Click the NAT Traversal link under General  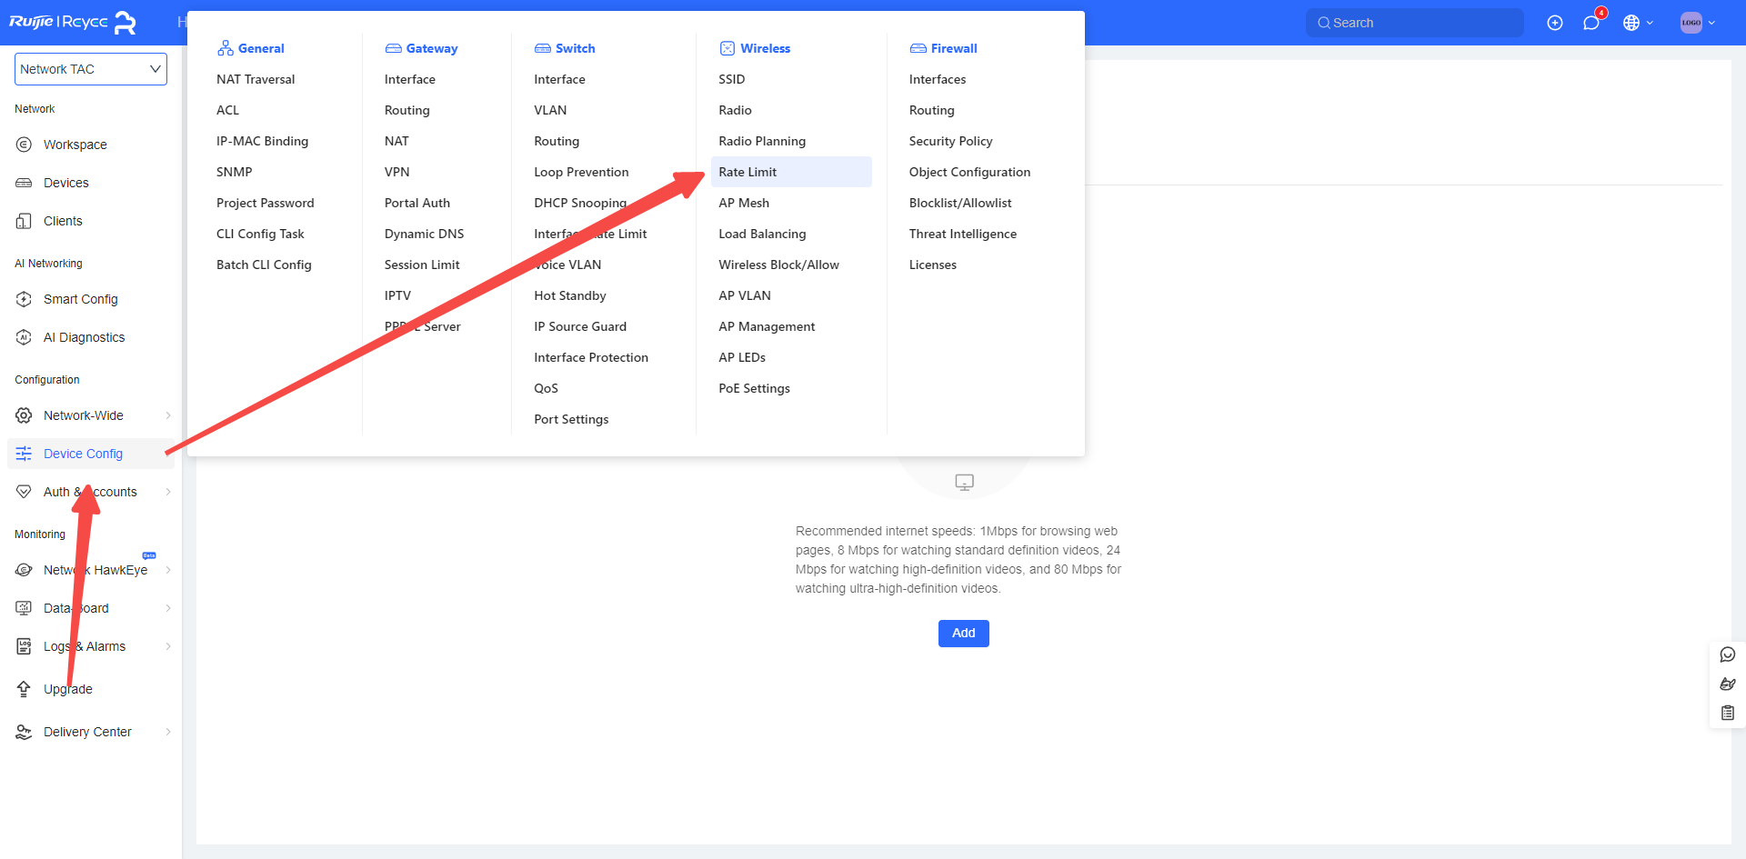point(256,79)
